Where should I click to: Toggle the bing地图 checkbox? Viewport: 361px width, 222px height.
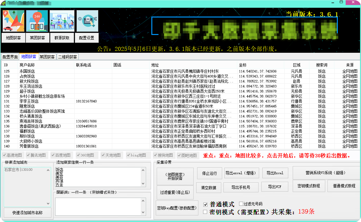(x=128, y=155)
